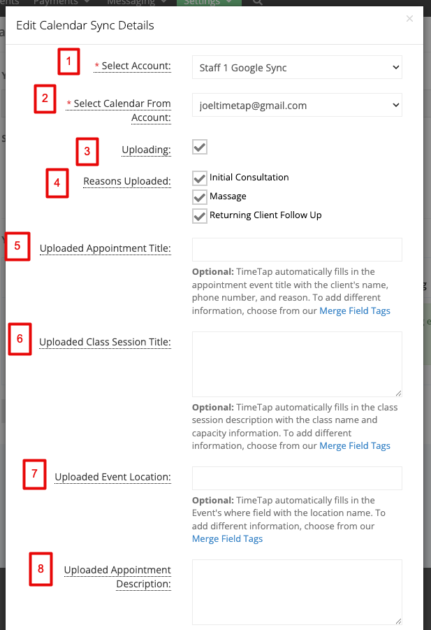The height and width of the screenshot is (630, 431).
Task: Click Merge Field Tags link under Event Location
Action: pos(227,539)
